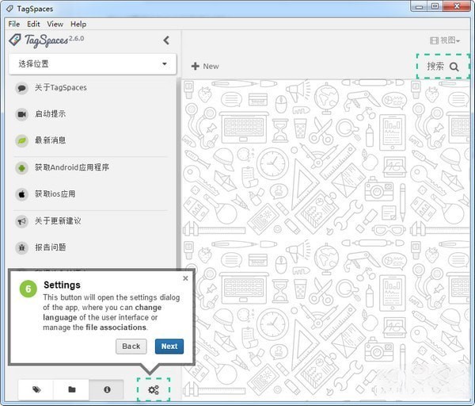
Task: Open the Edit menu
Action: tap(33, 24)
